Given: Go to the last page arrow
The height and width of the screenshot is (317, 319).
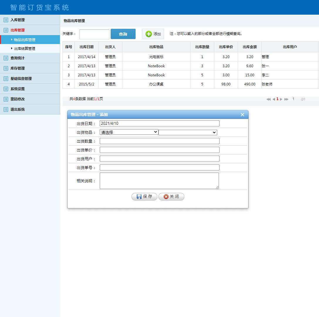Looking at the screenshot, I should click(286, 99).
